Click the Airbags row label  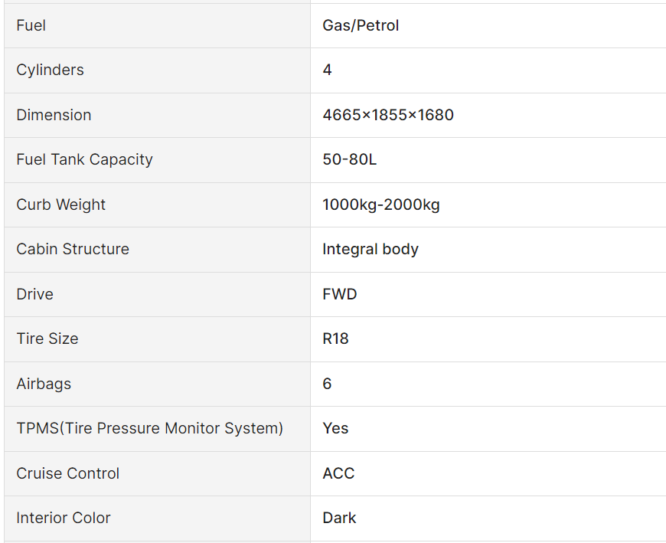tap(44, 384)
